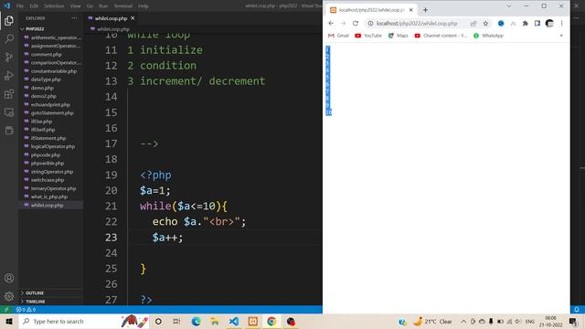The width and height of the screenshot is (585, 329).
Task: Open the WhatsApp bookmark
Action: (488, 36)
